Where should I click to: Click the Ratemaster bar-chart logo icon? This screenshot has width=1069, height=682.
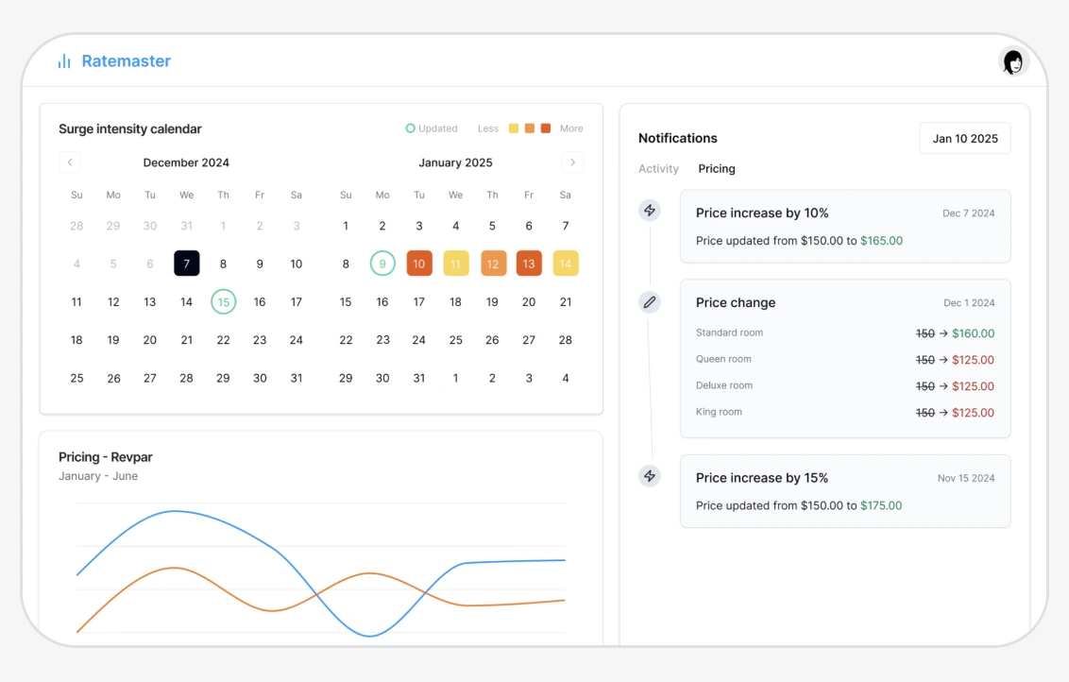(63, 60)
